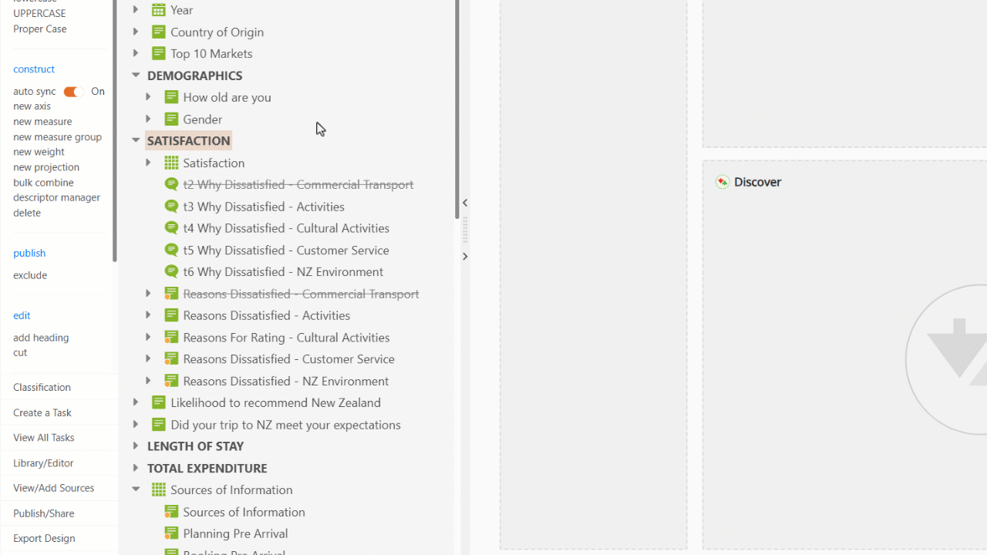
Task: Click the new measure group link
Action: tap(57, 137)
